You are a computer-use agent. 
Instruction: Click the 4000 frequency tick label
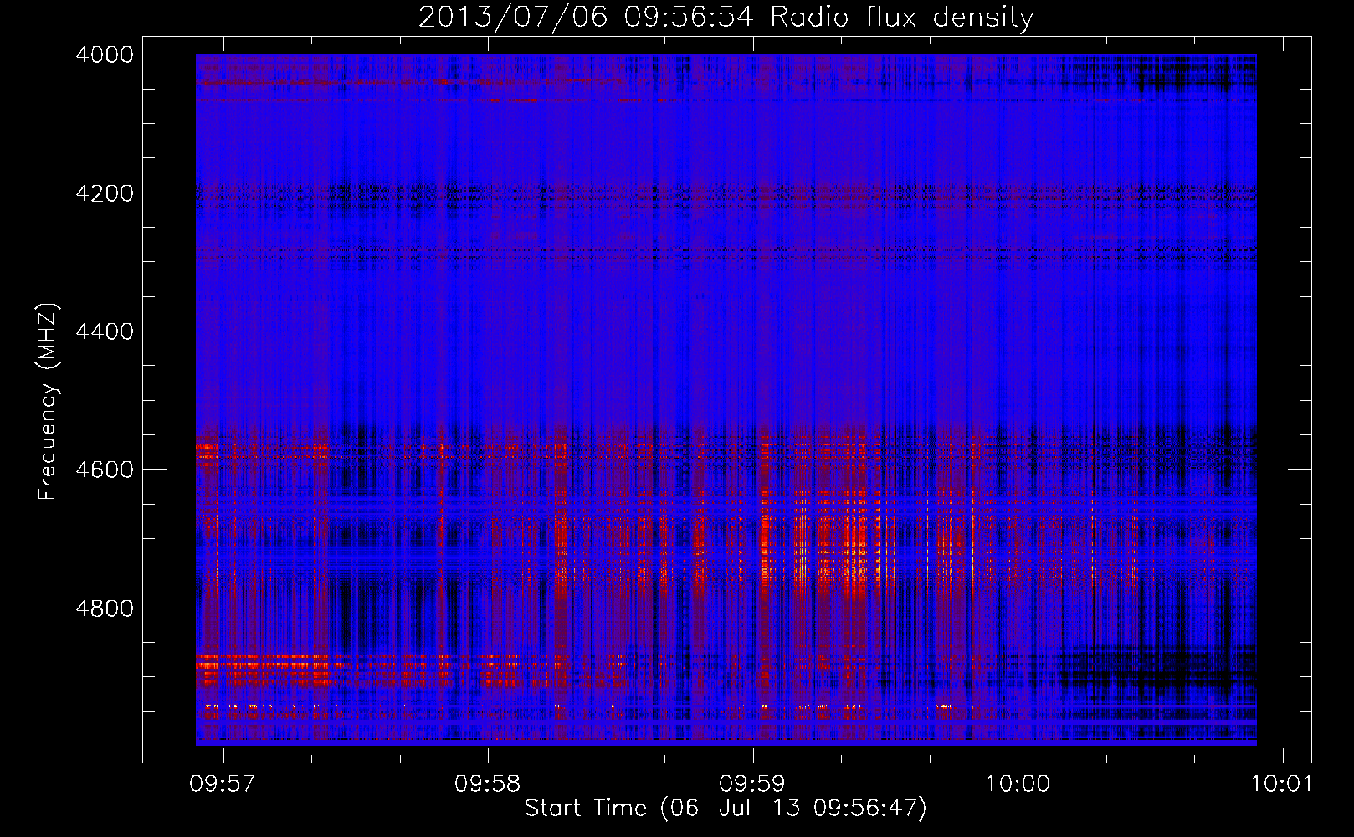click(x=104, y=54)
